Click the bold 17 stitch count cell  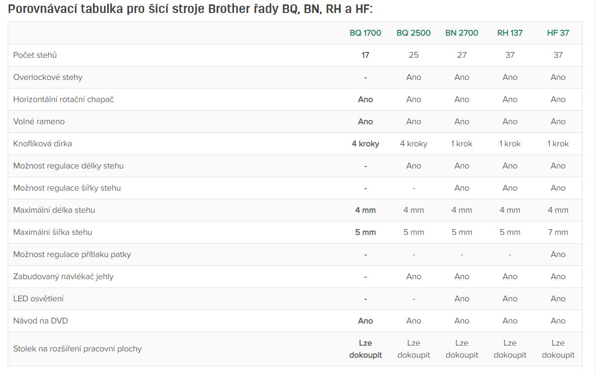(365, 55)
